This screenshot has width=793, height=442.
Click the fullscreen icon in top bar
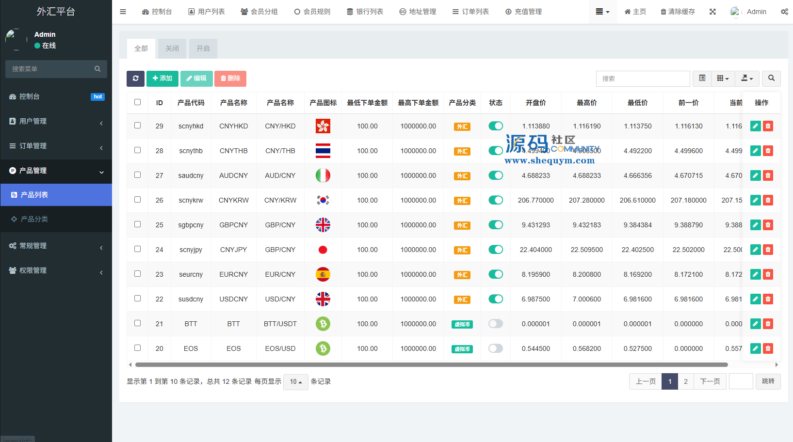(x=712, y=12)
